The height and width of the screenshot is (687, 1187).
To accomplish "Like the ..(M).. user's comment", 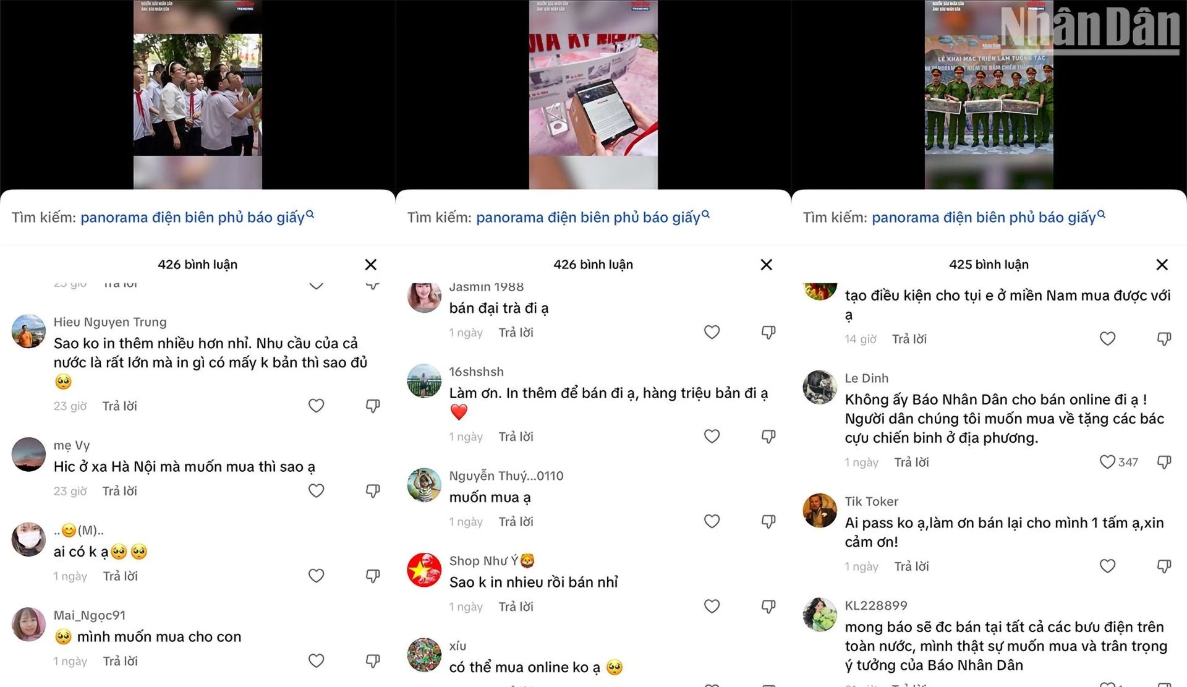I will point(316,576).
